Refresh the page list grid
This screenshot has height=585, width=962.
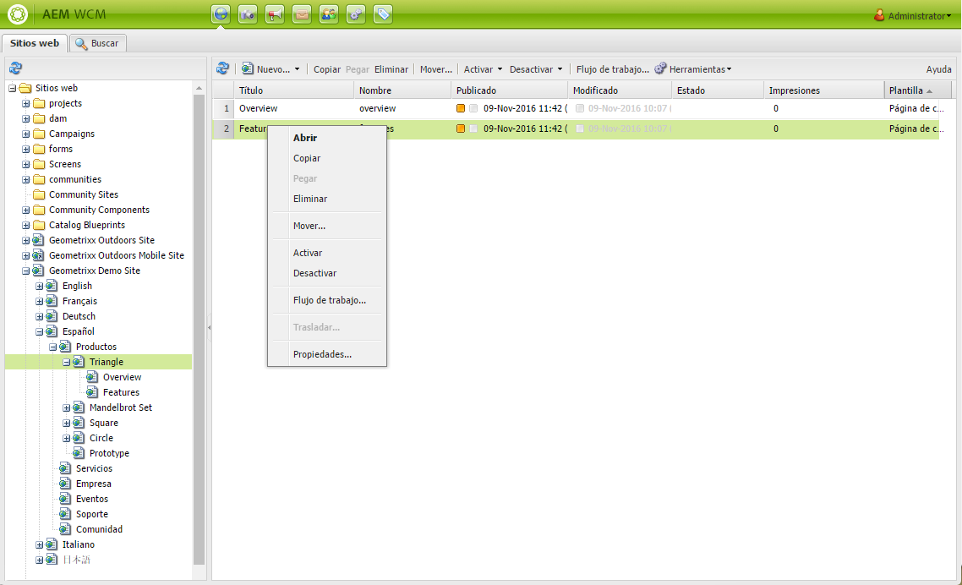point(222,68)
